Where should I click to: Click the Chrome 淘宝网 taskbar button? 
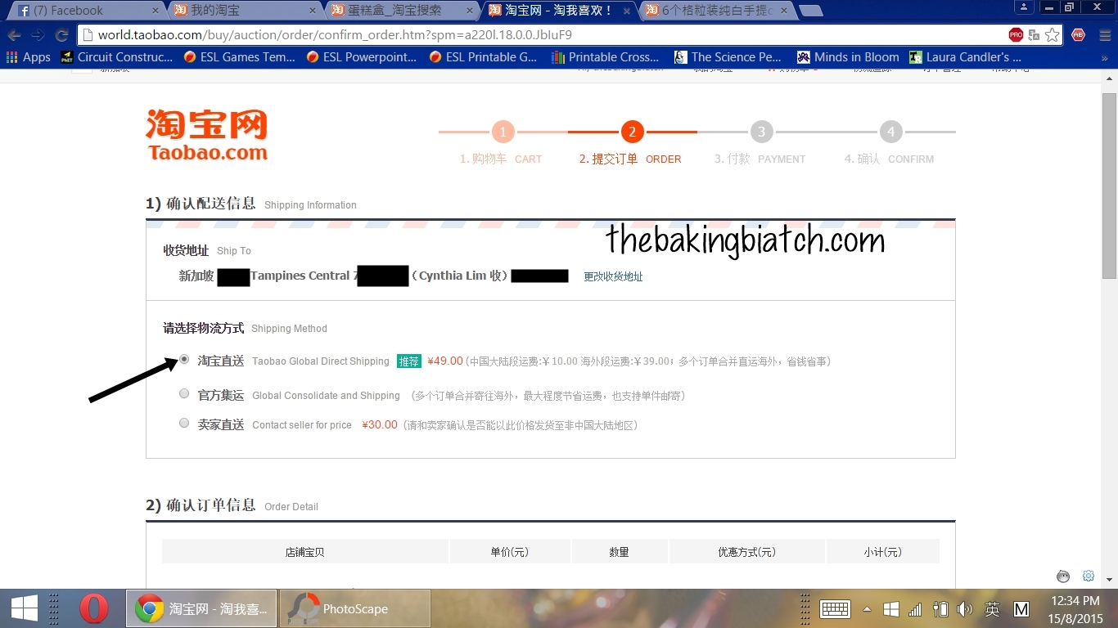click(x=201, y=608)
